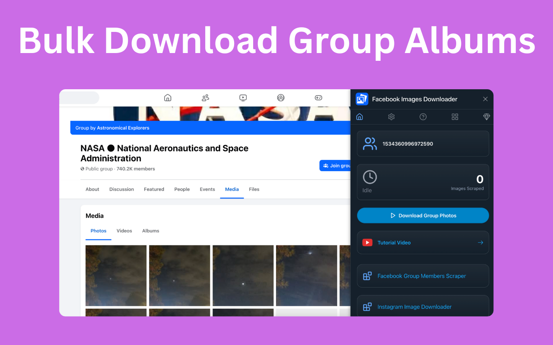This screenshot has width=553, height=345.
Task: Select the Albums sub-tab under Media
Action: (151, 231)
